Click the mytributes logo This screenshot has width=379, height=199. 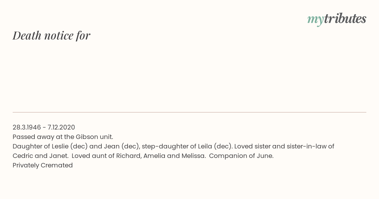pyautogui.click(x=337, y=19)
